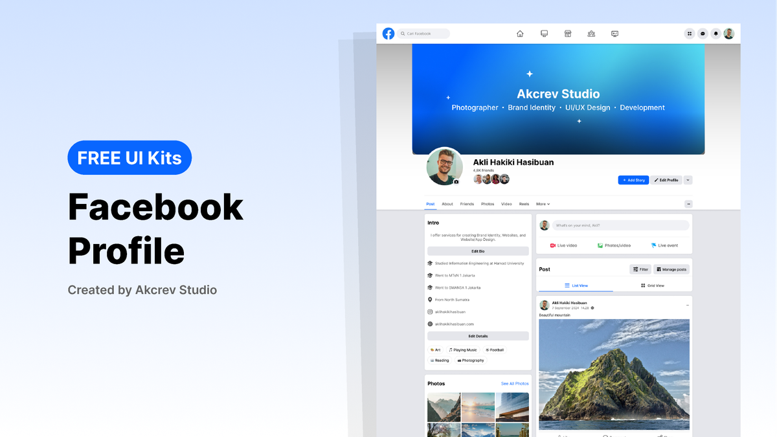Click the location pin beside From North Sumatra
777x437 pixels.
pos(430,300)
